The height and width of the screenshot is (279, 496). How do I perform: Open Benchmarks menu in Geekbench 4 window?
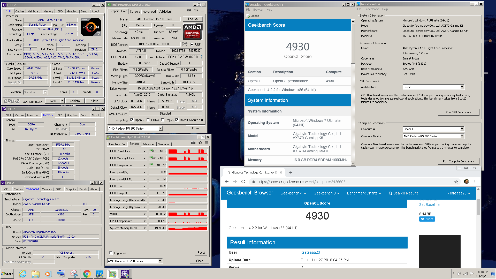pos(372,9)
